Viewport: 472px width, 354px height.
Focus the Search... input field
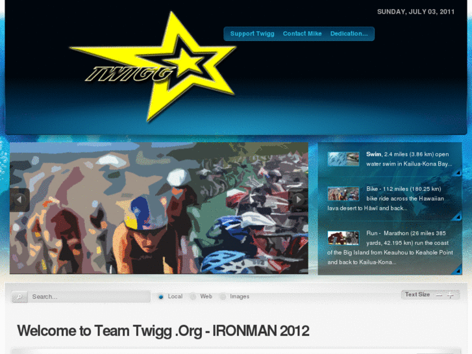[89, 297]
